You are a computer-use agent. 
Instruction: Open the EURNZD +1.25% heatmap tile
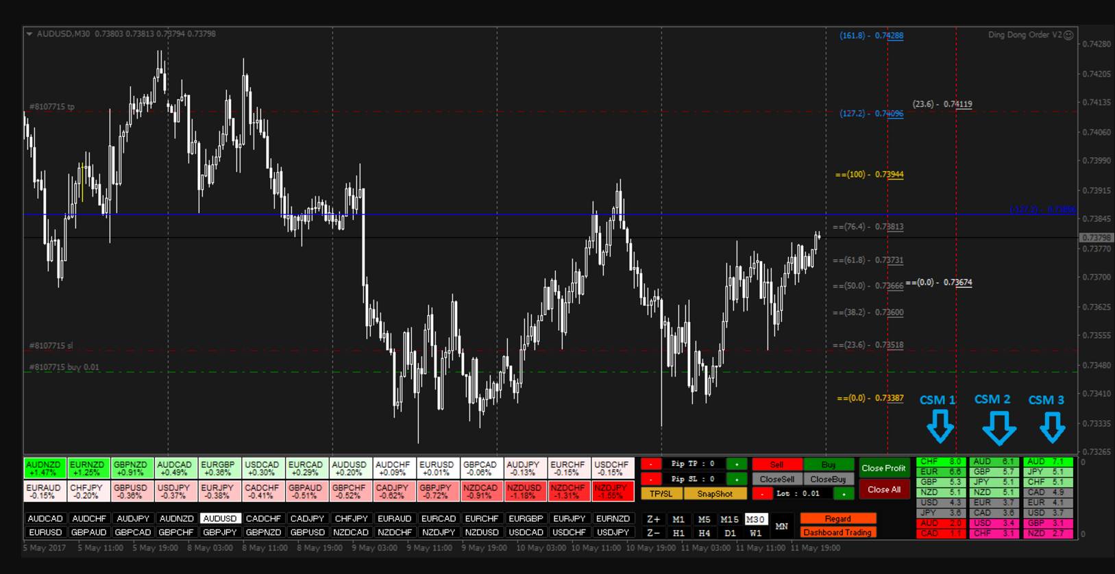88,469
